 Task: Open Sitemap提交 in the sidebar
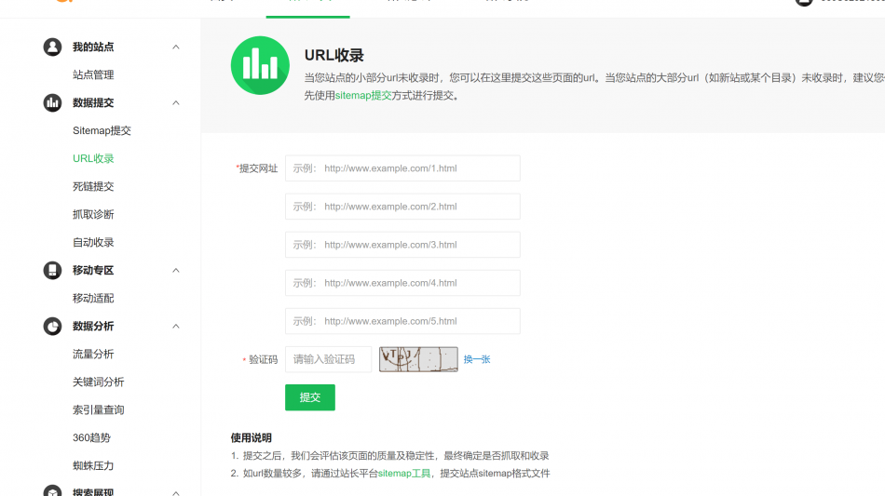pyautogui.click(x=102, y=130)
